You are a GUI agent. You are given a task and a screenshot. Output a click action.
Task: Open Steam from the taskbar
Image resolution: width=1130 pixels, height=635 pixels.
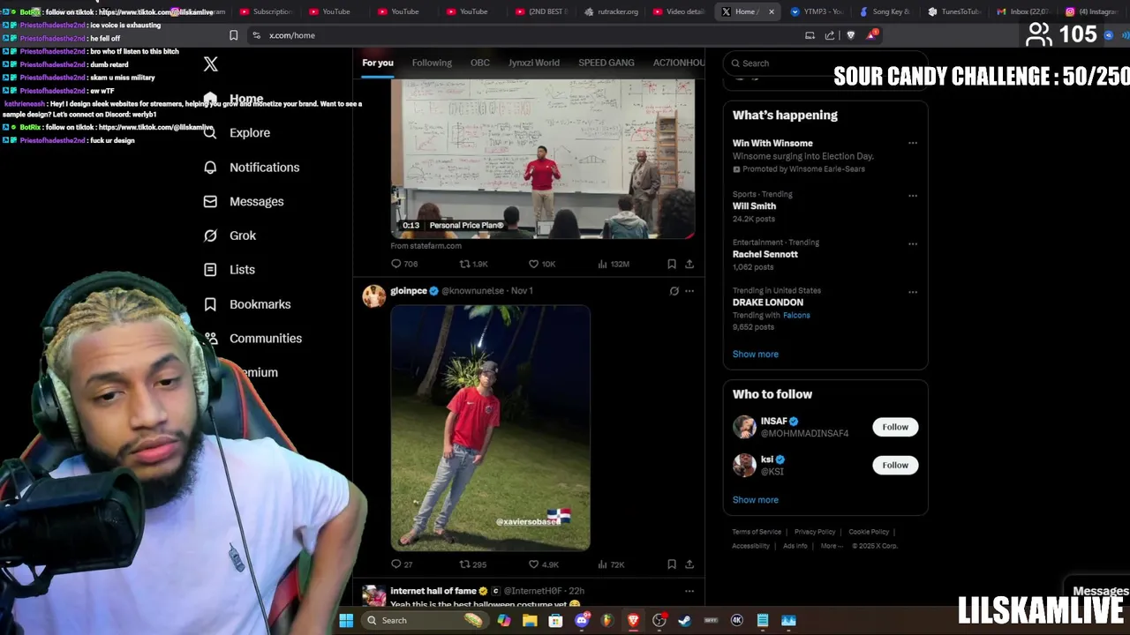click(684, 620)
